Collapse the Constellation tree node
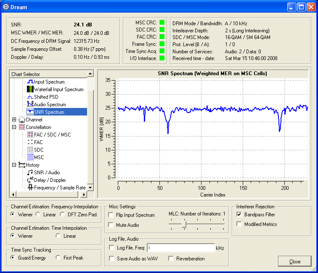Viewport: 318px width, 273px height. [x=14, y=127]
